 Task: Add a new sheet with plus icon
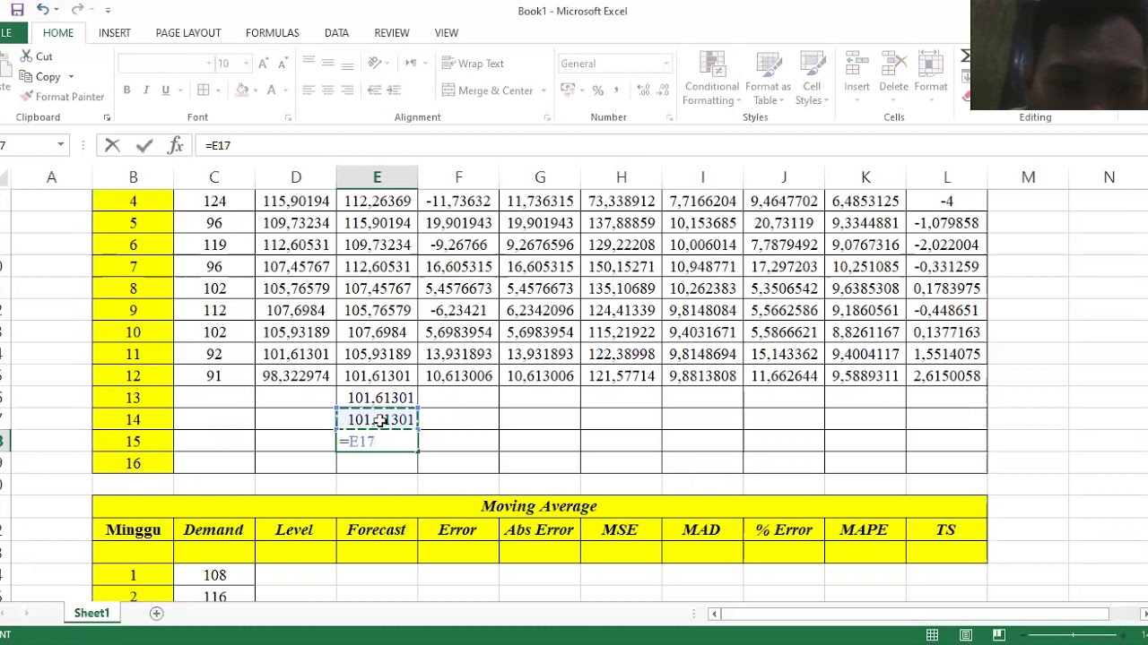[156, 614]
